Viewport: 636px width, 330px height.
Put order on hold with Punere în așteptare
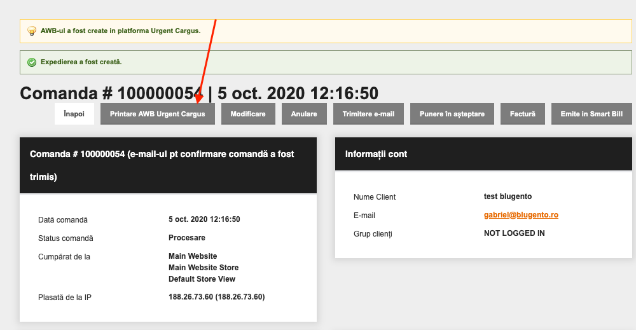pos(452,114)
